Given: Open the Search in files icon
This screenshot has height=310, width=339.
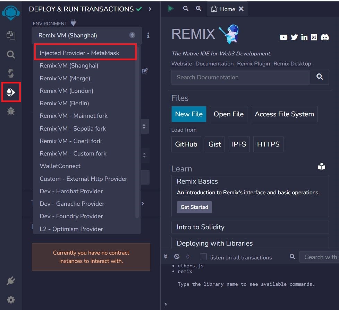Looking at the screenshot, I should (11, 54).
